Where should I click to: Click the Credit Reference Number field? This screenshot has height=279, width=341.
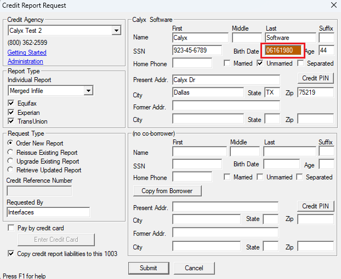(x=39, y=191)
